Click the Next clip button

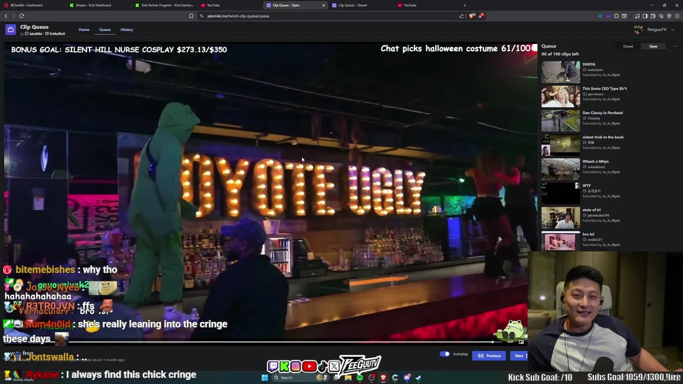pos(519,356)
